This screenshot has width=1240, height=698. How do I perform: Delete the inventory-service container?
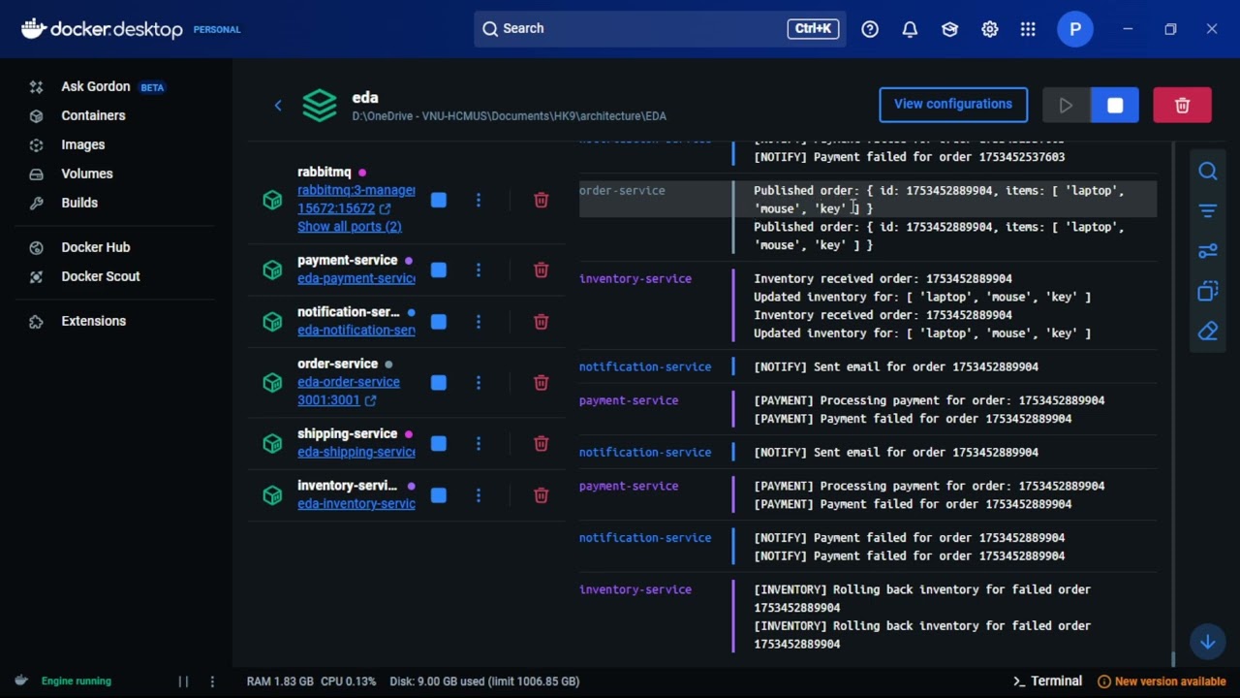[x=542, y=494]
